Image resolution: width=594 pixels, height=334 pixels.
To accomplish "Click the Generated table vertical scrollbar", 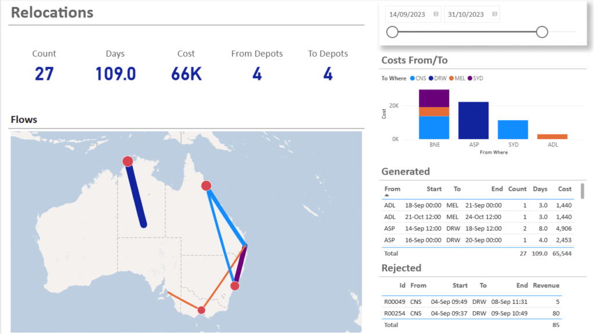I will 582,191.
